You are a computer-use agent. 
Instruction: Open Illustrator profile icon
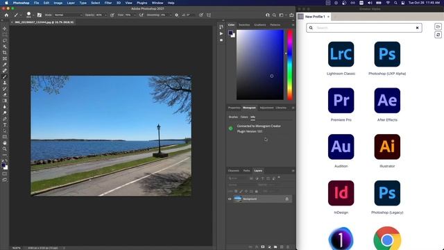[x=387, y=147]
